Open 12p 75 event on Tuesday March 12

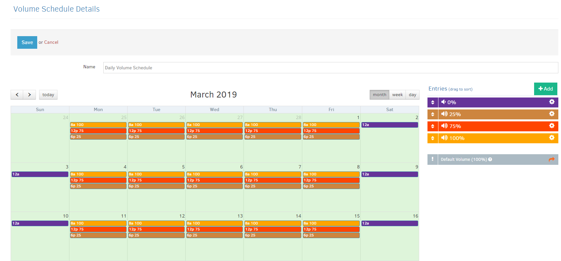156,229
